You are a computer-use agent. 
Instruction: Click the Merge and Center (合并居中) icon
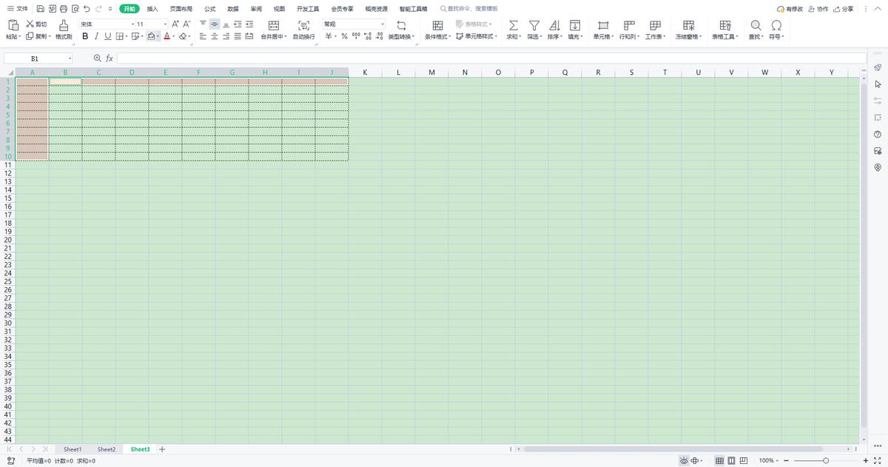(274, 25)
